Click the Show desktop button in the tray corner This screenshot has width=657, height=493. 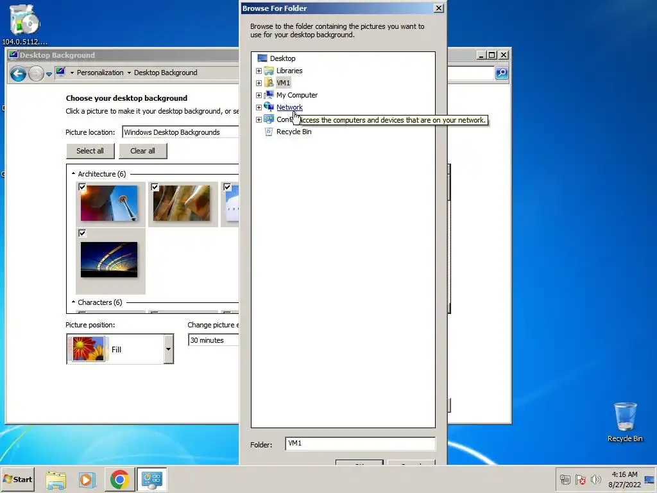tap(650, 480)
